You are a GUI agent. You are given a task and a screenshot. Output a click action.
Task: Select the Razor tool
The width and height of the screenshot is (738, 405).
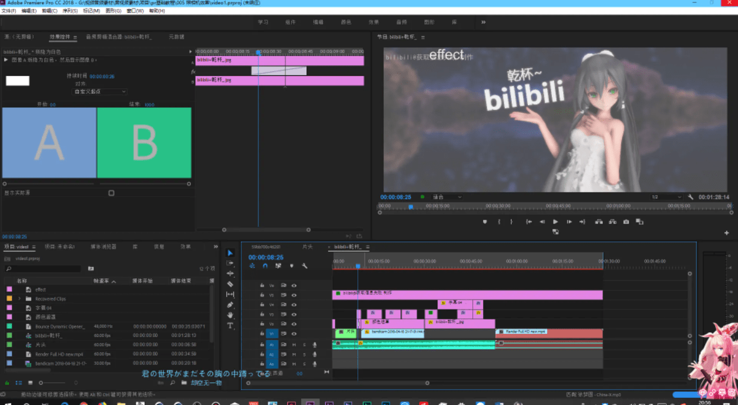pyautogui.click(x=230, y=284)
